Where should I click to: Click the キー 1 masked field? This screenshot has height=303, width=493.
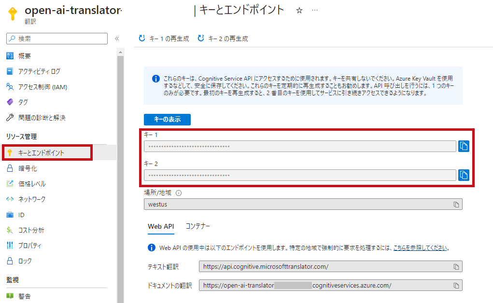pyautogui.click(x=300, y=146)
